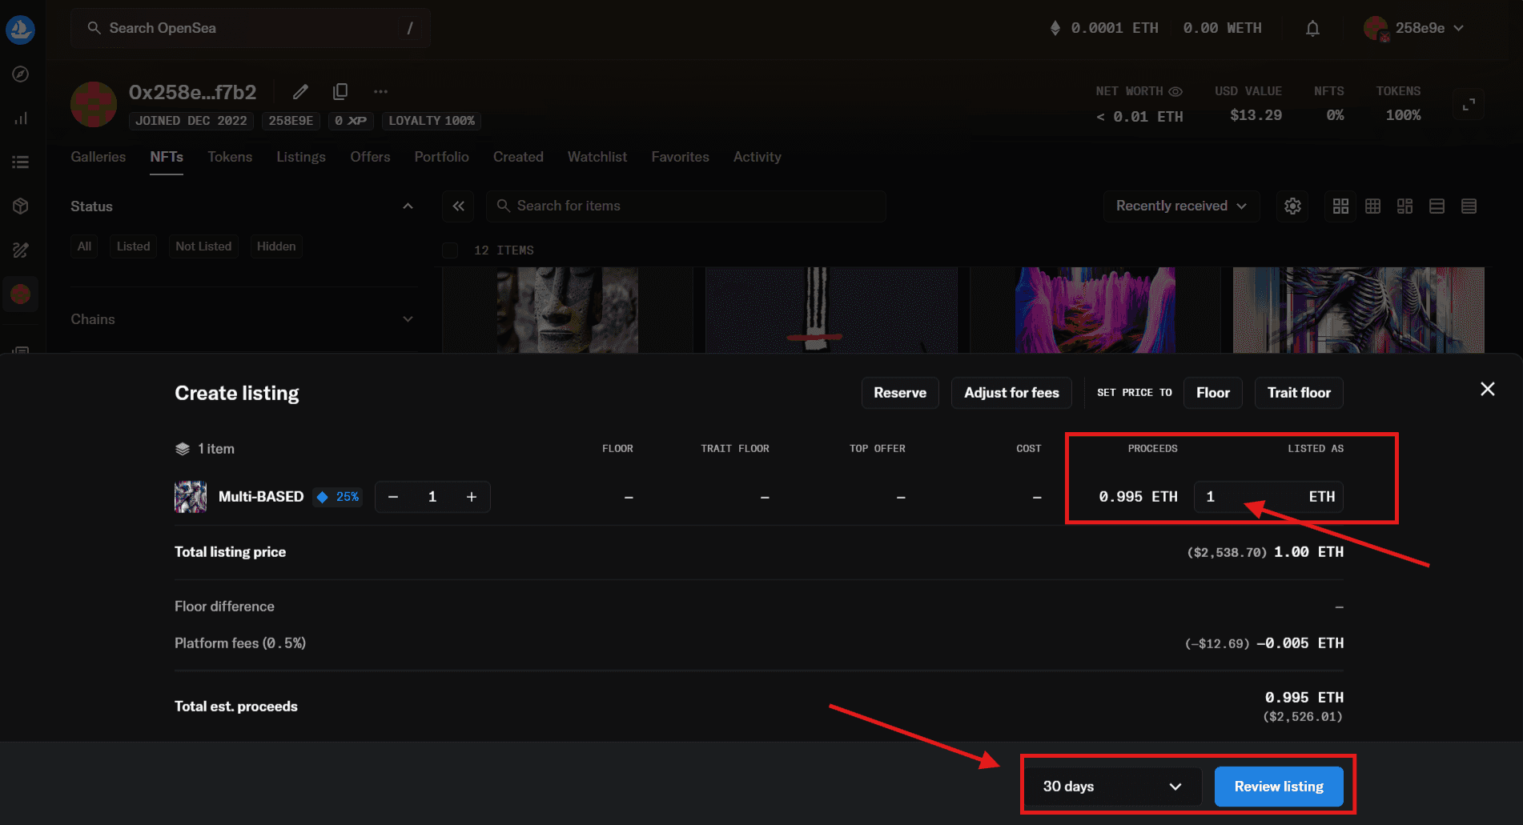The height and width of the screenshot is (825, 1523).
Task: Click the Review listing button
Action: click(1279, 787)
